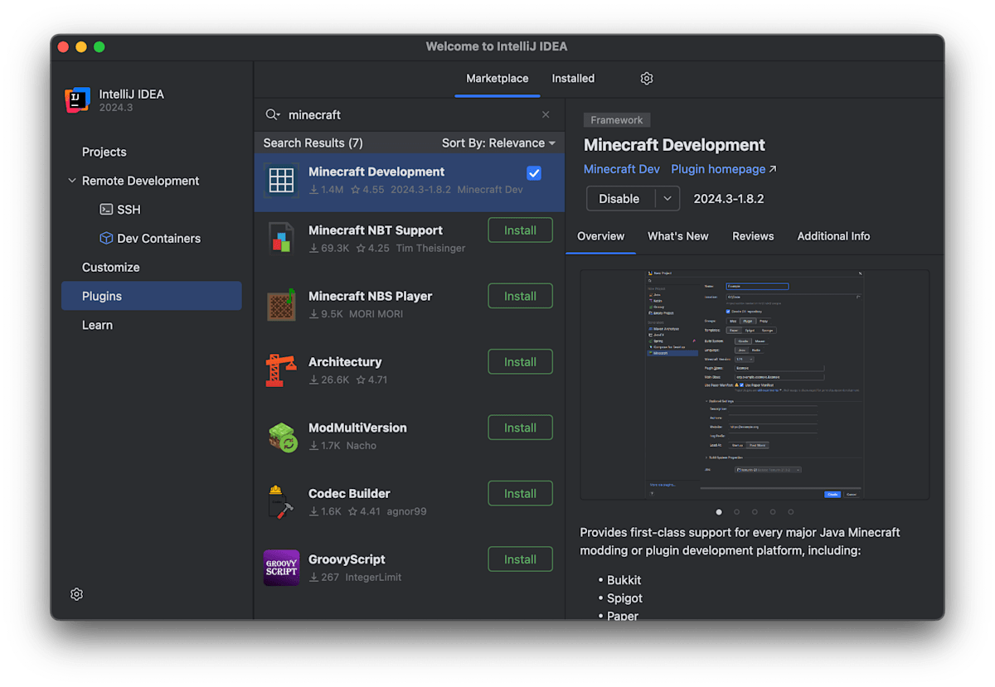Click the Disable plugin button
The image size is (995, 687).
click(x=619, y=199)
